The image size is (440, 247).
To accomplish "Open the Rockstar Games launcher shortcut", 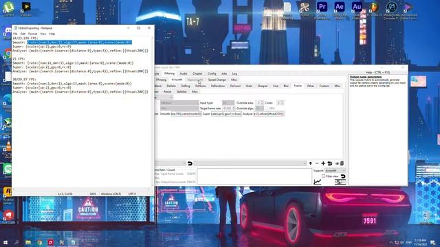I will point(8,192).
